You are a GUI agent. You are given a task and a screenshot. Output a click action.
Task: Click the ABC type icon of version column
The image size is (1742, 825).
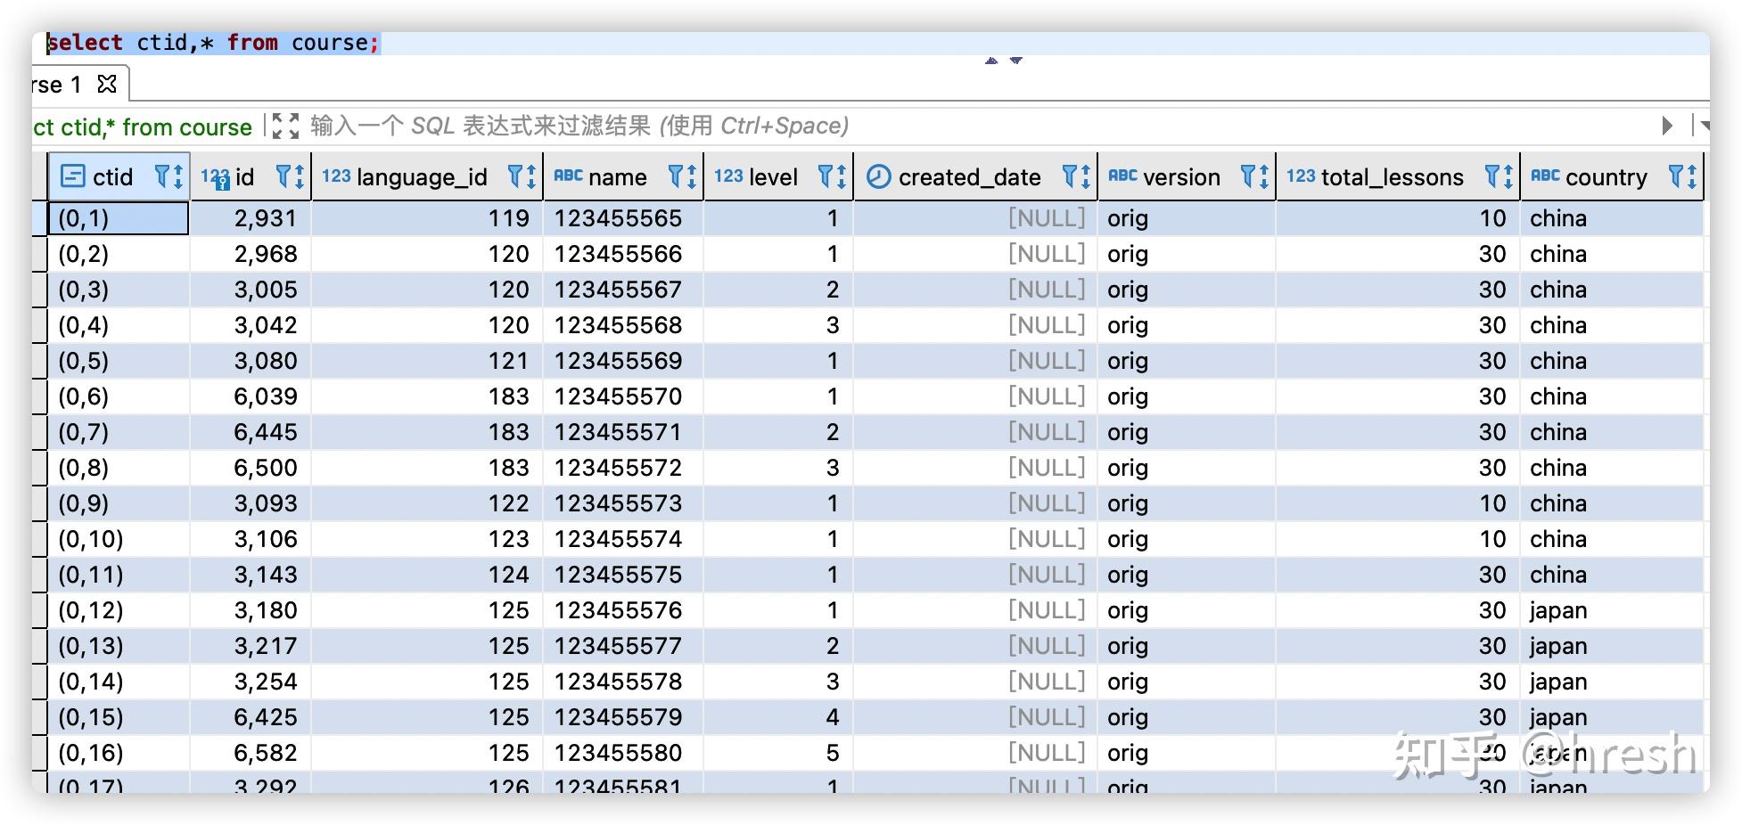point(1122,176)
